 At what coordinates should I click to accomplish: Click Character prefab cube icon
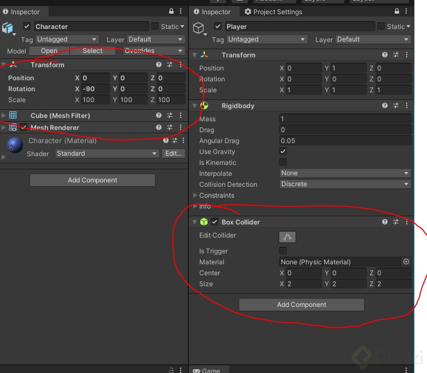click(x=8, y=27)
